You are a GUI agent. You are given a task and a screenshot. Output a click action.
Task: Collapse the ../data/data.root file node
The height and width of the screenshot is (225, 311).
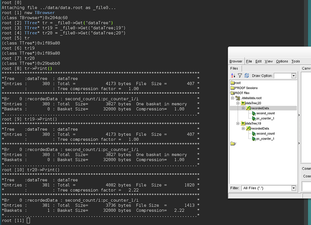point(233,98)
